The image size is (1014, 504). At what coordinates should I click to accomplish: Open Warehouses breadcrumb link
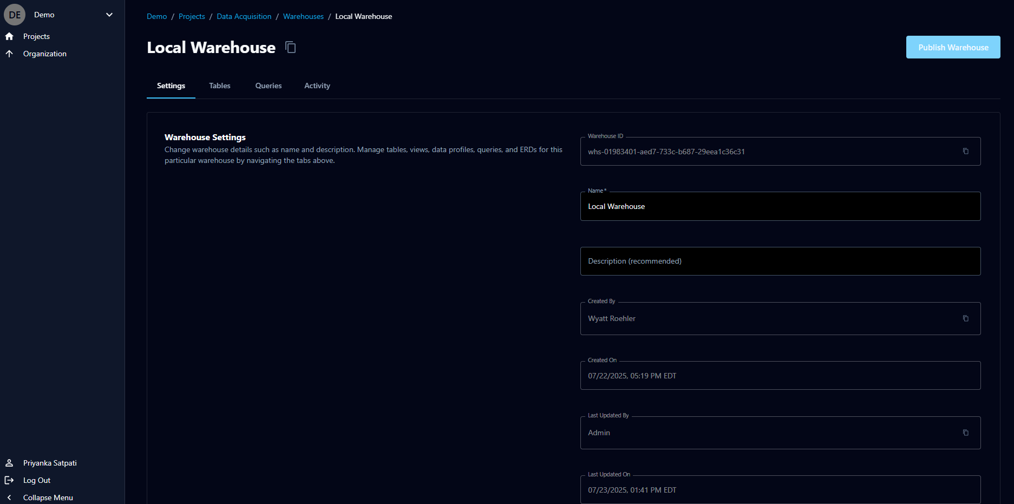(x=303, y=16)
